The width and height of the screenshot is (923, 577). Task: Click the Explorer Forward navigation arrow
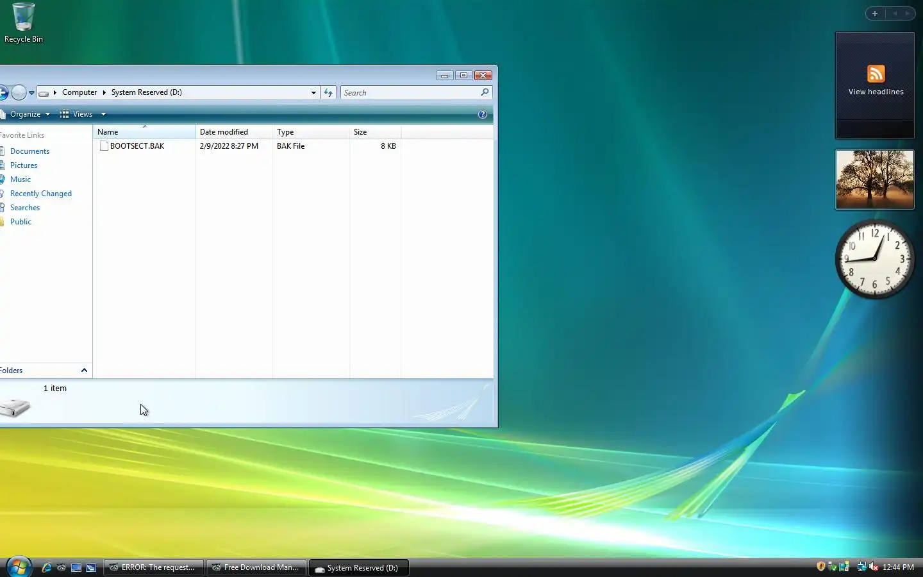(19, 93)
